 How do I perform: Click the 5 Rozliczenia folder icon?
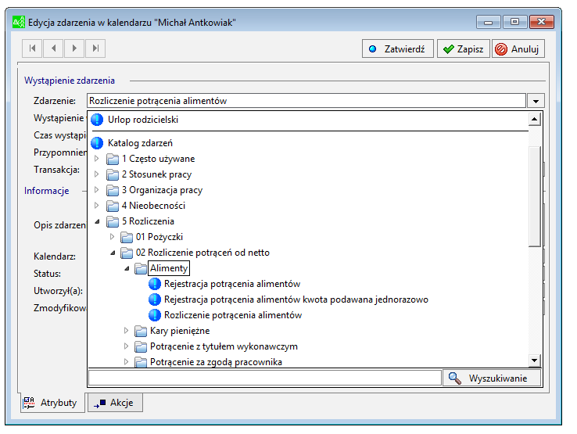(x=113, y=221)
